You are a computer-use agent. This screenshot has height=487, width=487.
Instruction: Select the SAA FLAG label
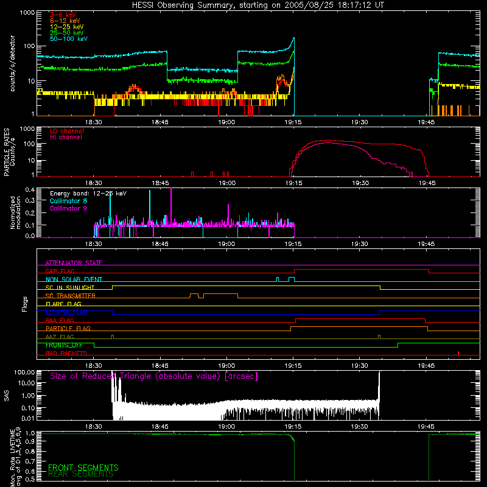tap(60, 320)
